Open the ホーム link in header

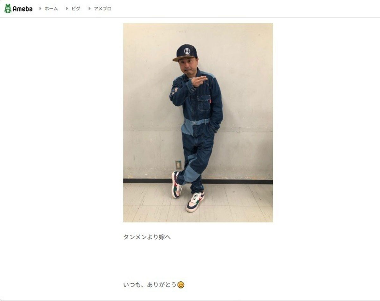tap(51, 9)
